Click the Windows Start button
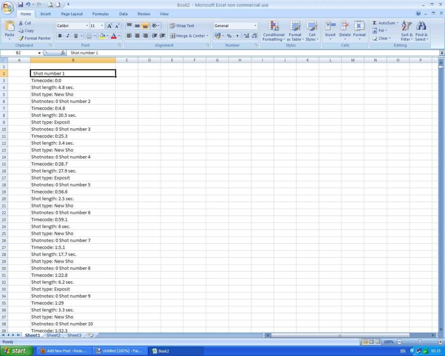This screenshot has height=356, width=445. coord(17,351)
